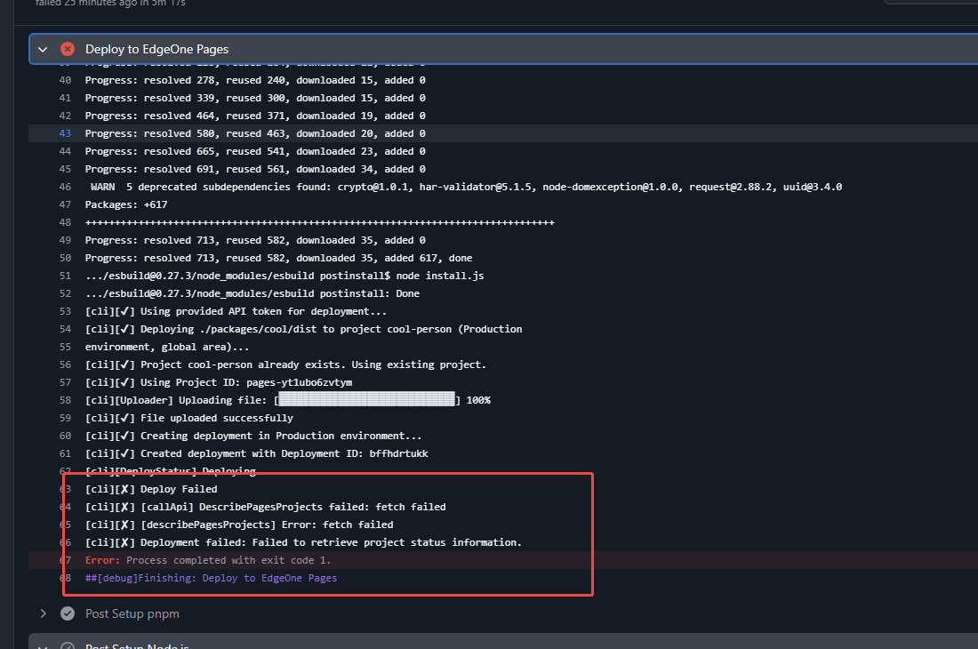The image size is (978, 649).
Task: Click line number 59 in log
Action: [x=65, y=418]
